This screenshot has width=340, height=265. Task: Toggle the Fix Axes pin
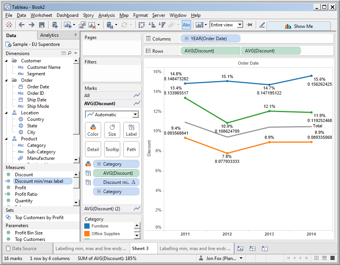tap(249, 25)
